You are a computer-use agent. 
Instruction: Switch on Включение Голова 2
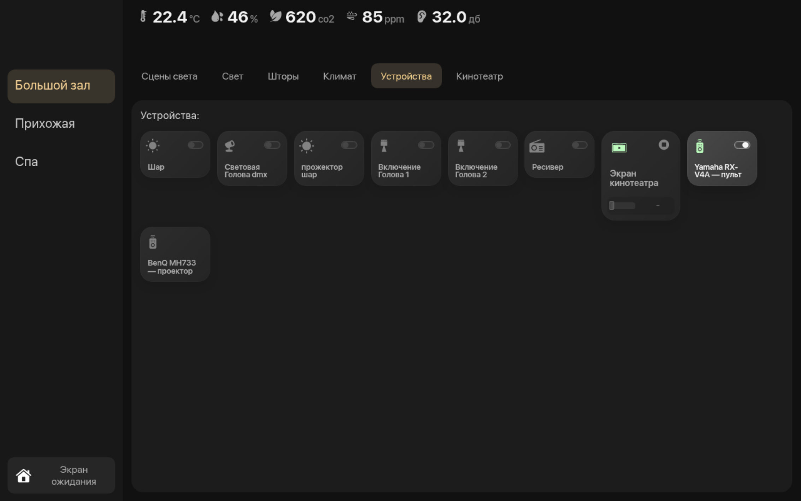(x=503, y=145)
